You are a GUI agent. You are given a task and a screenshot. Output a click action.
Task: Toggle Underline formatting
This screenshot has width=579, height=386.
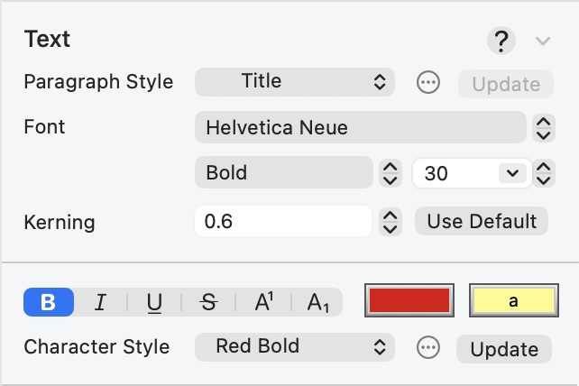tap(154, 302)
